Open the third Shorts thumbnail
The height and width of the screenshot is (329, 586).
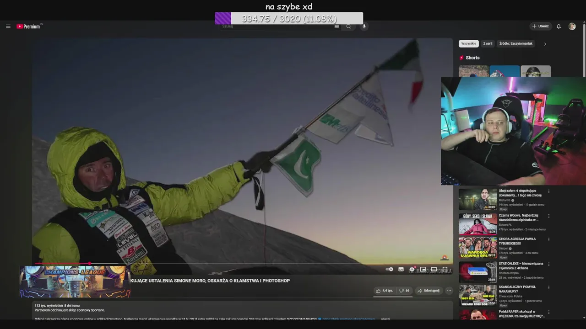click(x=535, y=71)
